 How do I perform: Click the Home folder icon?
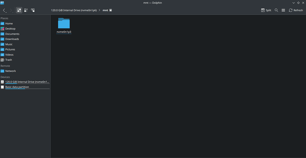(2, 23)
